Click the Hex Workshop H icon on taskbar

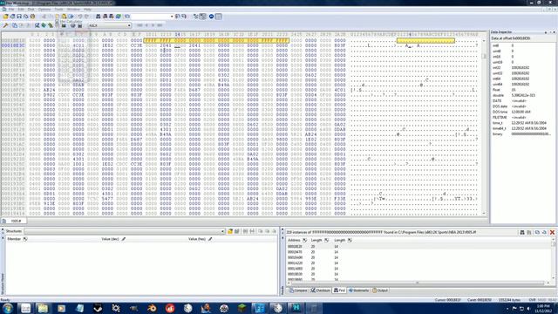[296, 308]
